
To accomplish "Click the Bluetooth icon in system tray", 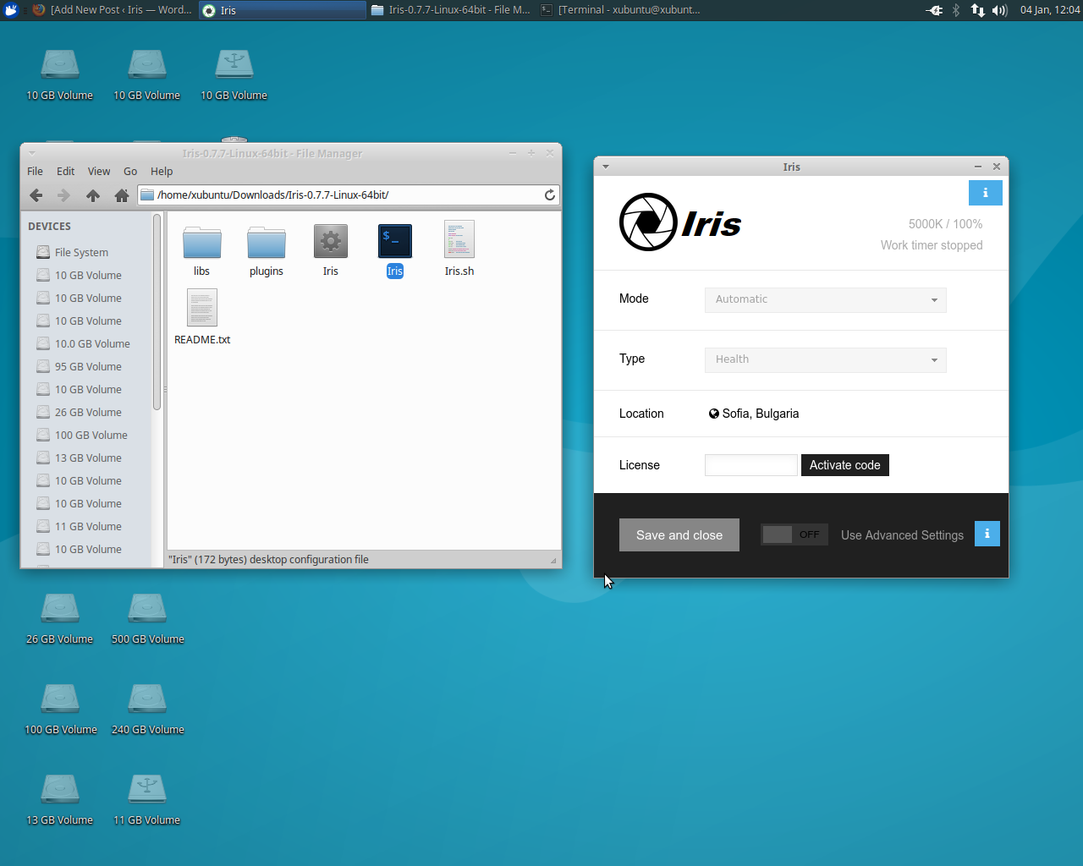I will [956, 10].
